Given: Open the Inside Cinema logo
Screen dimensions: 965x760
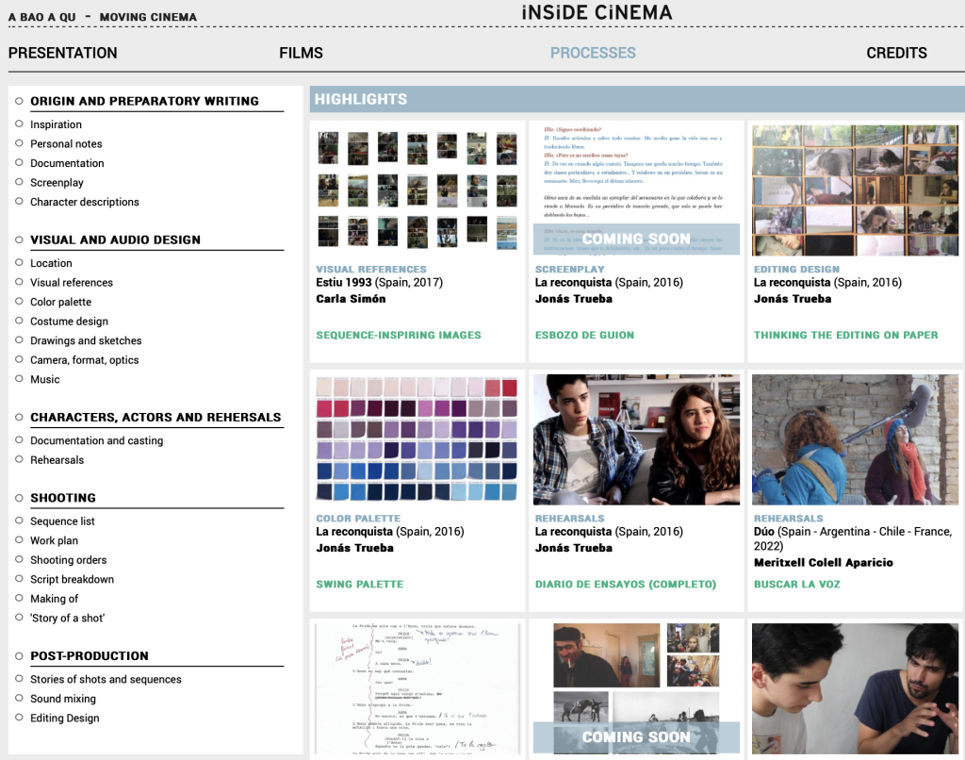Looking at the screenshot, I should click(x=597, y=12).
